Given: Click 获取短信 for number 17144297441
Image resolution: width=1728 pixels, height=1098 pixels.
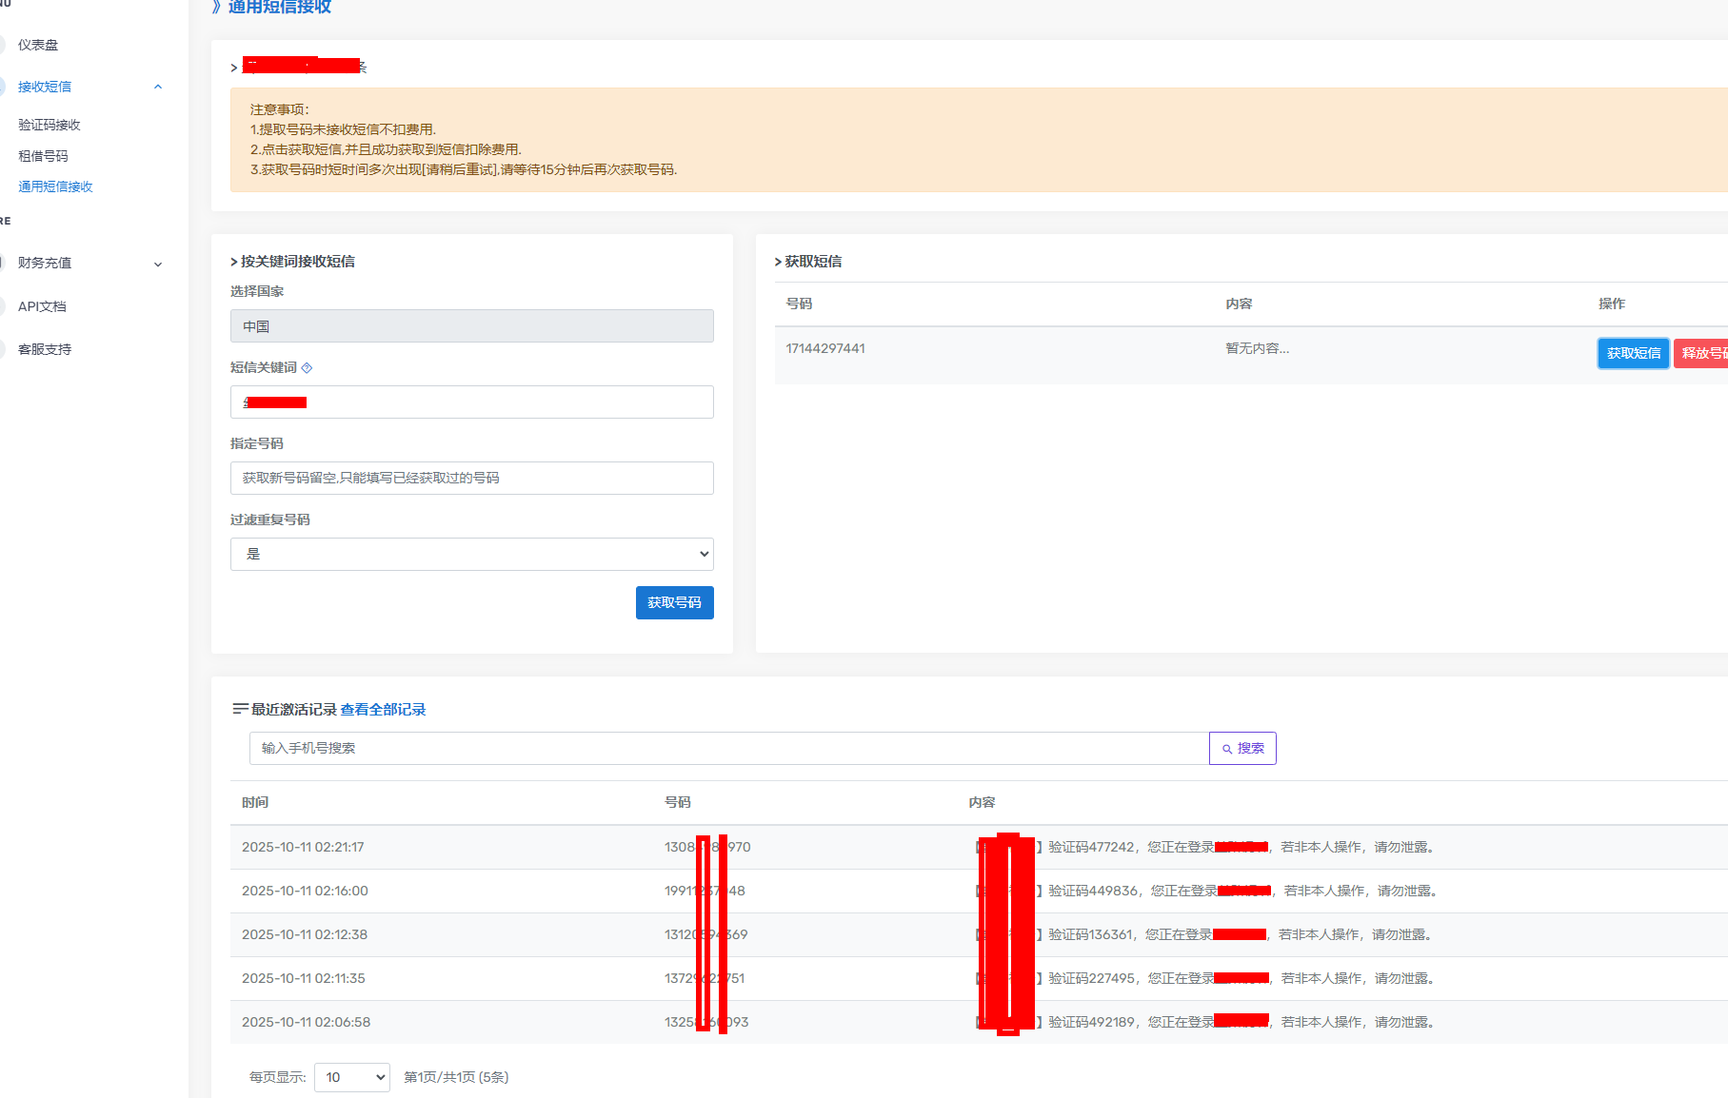Looking at the screenshot, I should [1633, 353].
